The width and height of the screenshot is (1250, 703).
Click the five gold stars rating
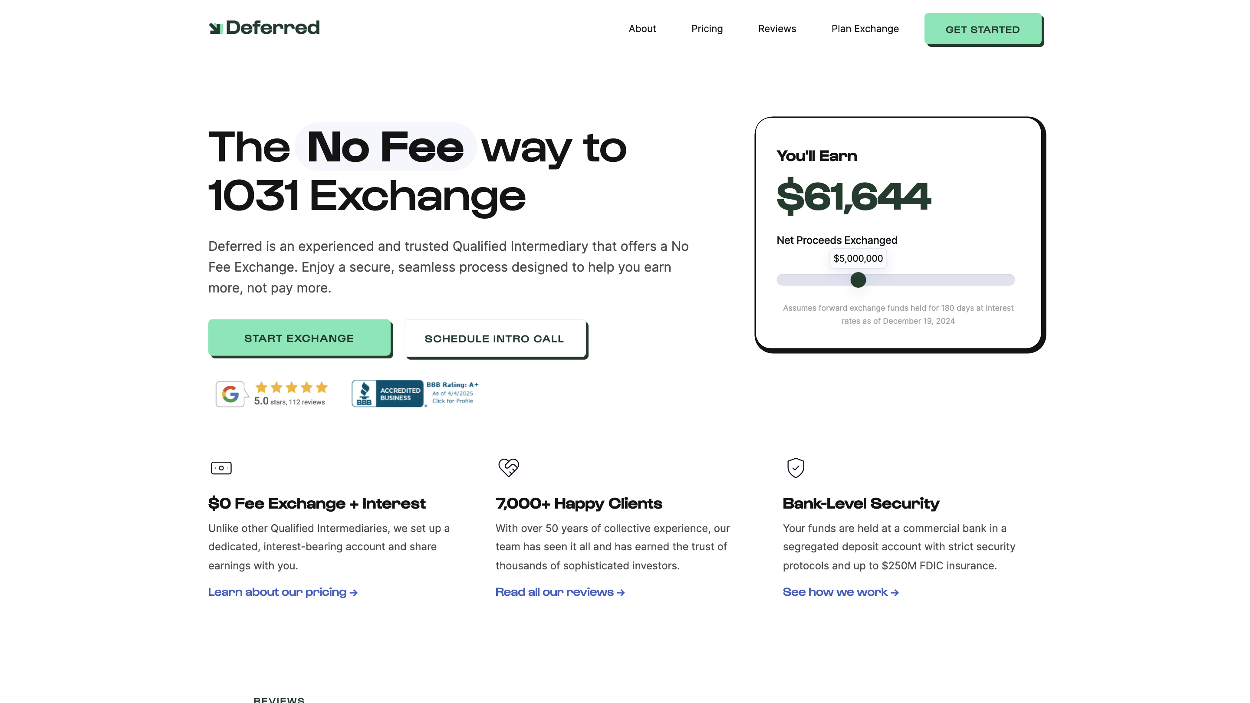click(292, 387)
